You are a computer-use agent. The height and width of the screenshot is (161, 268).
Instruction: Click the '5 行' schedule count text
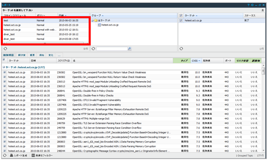(x=86, y=49)
